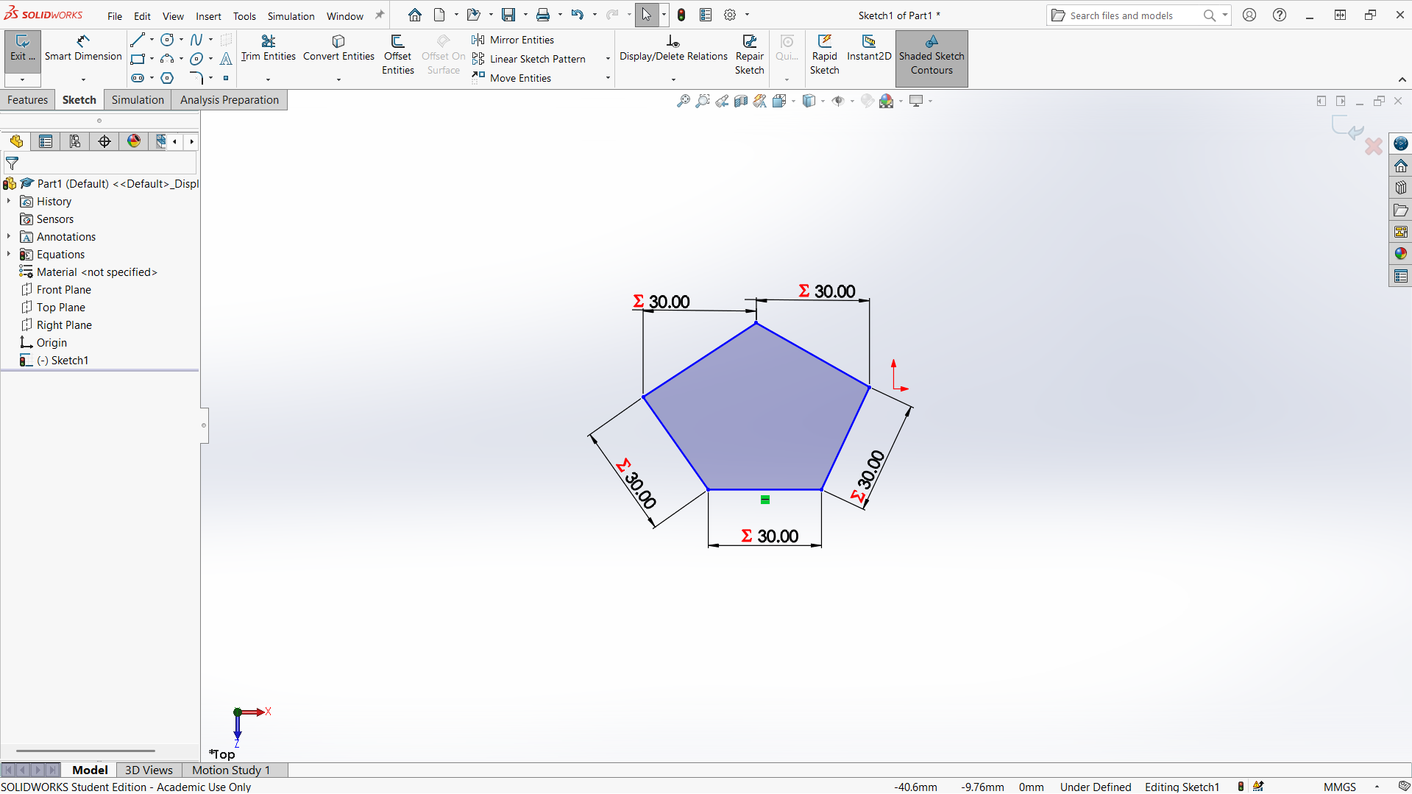Pin the menu bar
Screen dimensions: 1412x794
[x=380, y=15]
